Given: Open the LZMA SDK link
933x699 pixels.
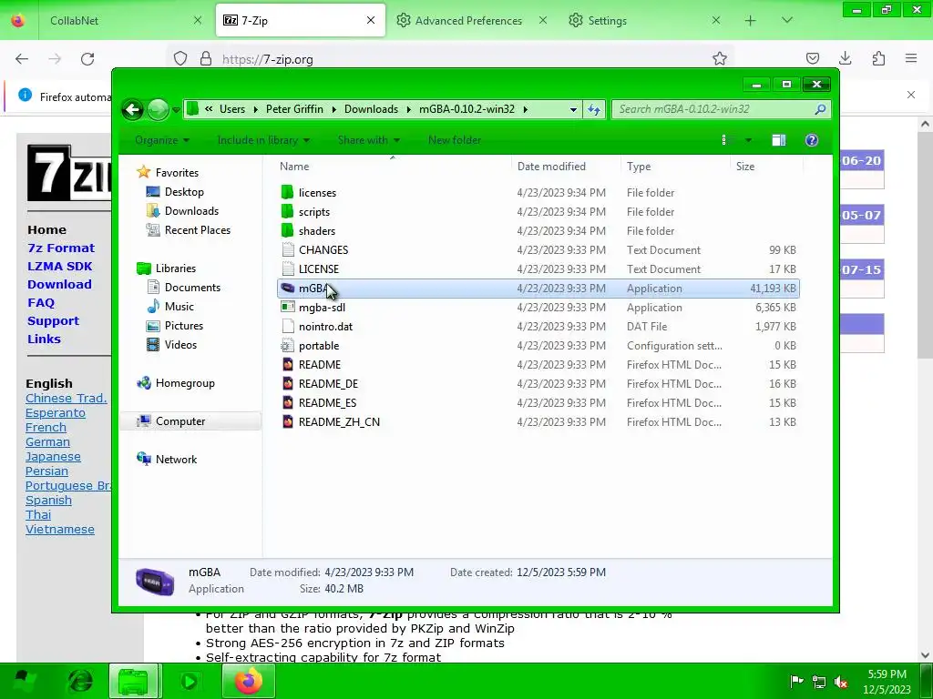Looking at the screenshot, I should [x=59, y=267].
